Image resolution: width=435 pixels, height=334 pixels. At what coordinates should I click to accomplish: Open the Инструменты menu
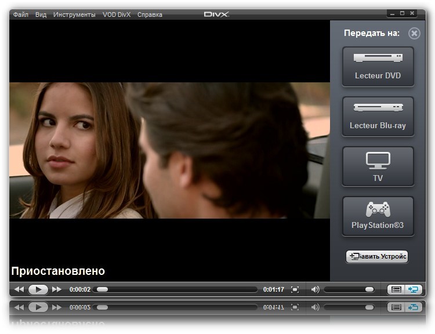click(74, 14)
